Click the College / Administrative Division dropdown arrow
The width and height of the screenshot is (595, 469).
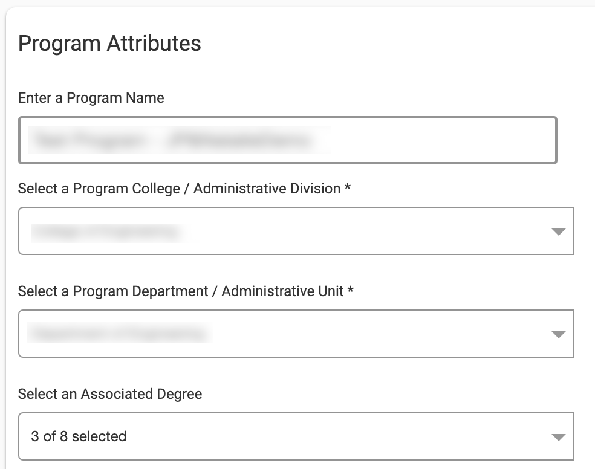pos(558,231)
